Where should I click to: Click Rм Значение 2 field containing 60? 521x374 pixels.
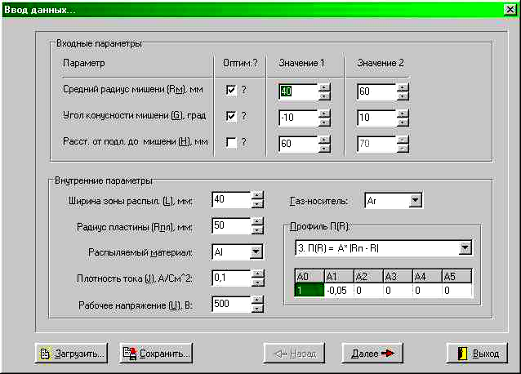point(377,91)
